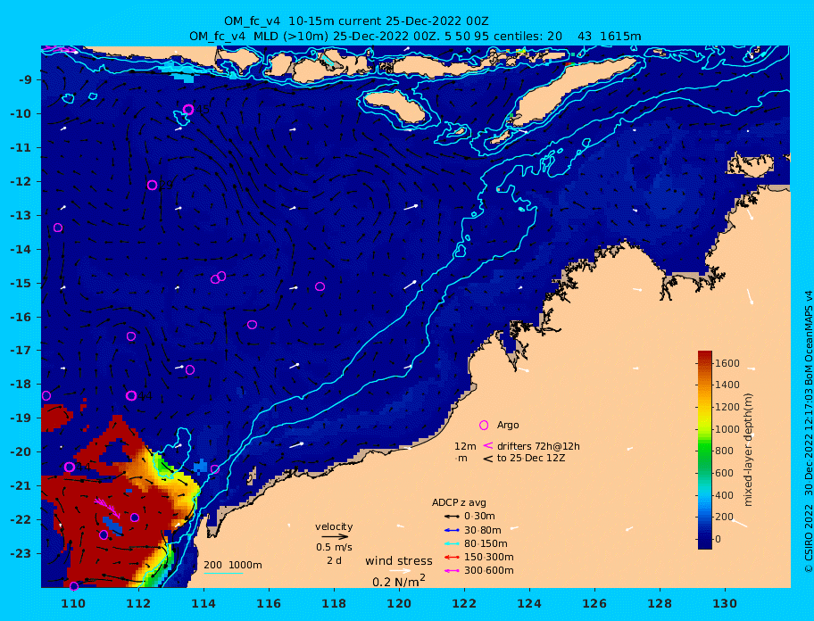Click the Argo float near 16S 115.5E
The width and height of the screenshot is (814, 621).
[252, 325]
